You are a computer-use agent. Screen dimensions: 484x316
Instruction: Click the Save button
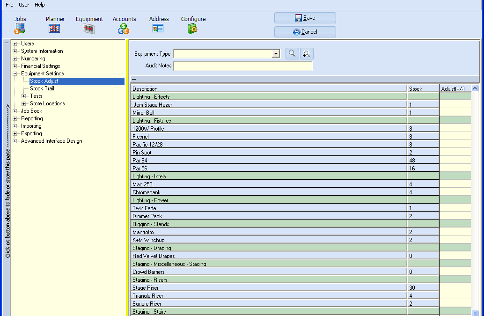305,18
